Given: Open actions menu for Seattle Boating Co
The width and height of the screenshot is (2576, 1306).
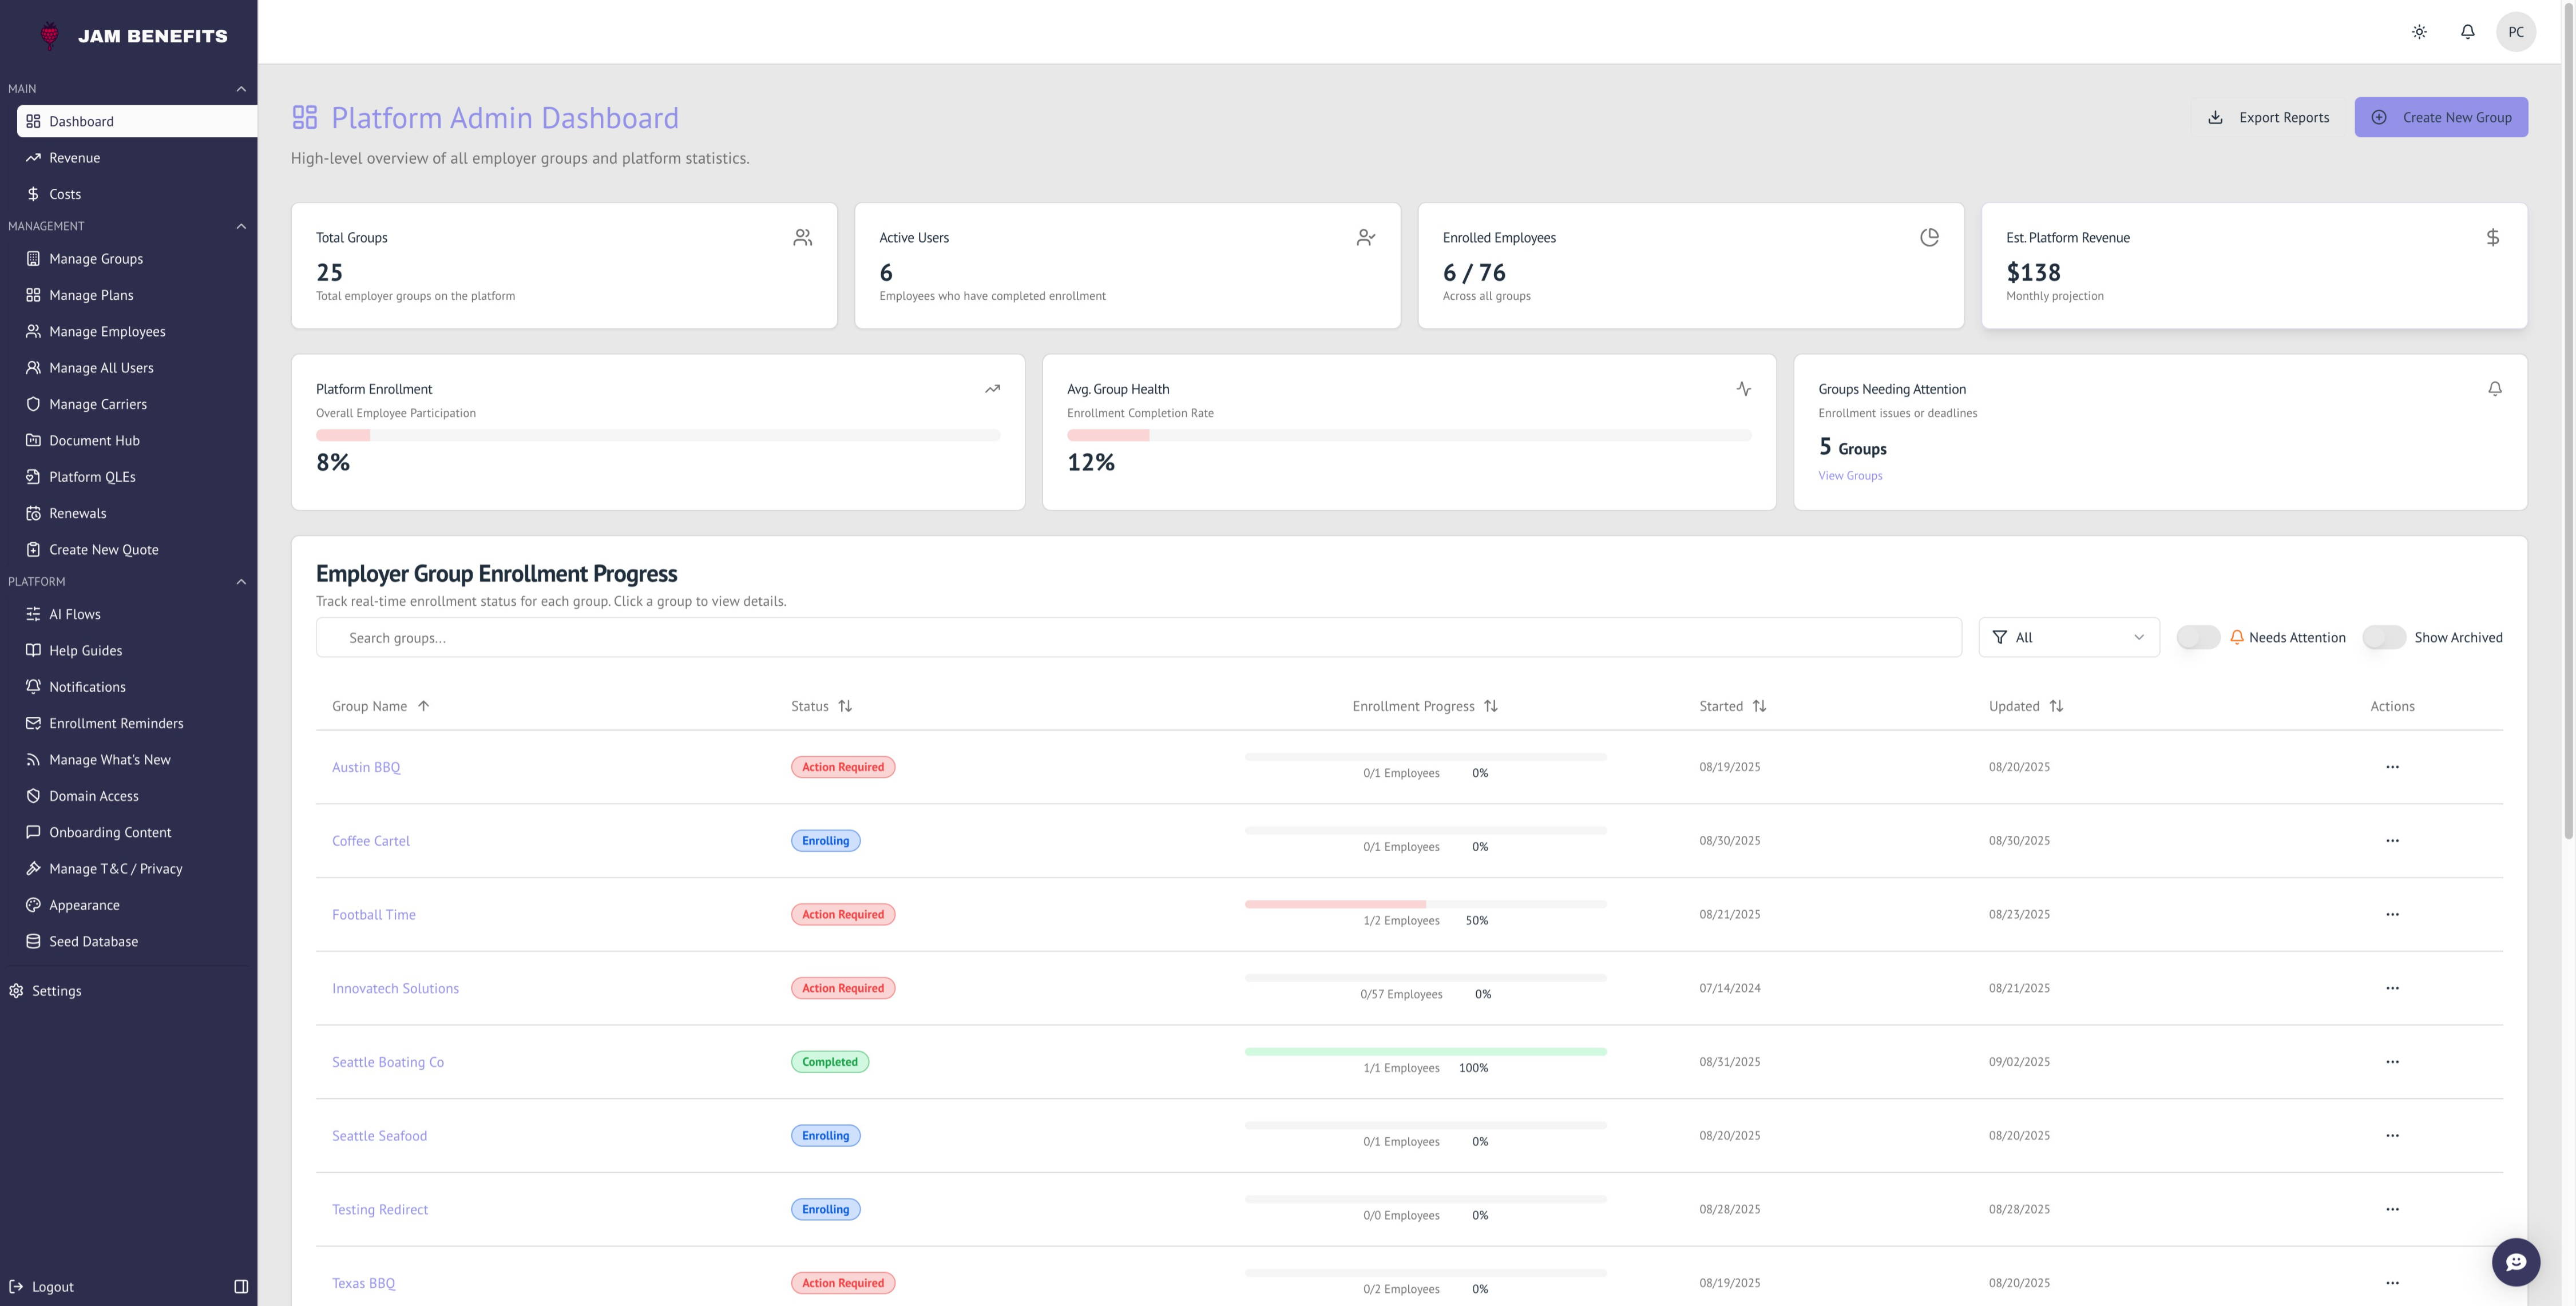Looking at the screenshot, I should pos(2392,1062).
